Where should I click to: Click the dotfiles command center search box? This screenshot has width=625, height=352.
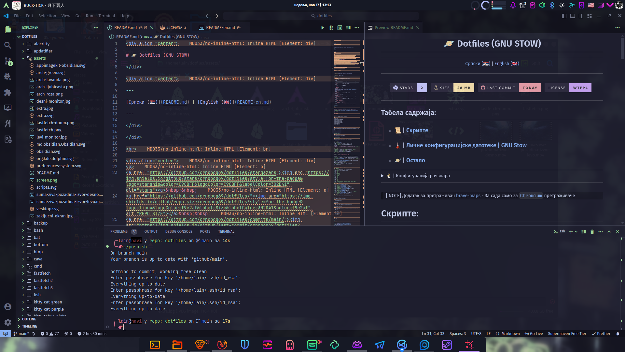pos(321,16)
